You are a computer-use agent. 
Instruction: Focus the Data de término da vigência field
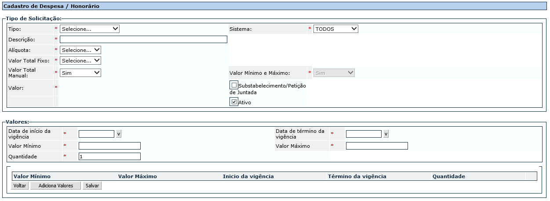point(364,134)
